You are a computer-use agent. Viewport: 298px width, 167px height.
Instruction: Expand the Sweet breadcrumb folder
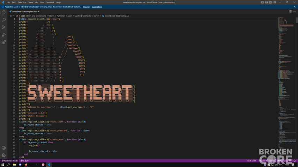[x=97, y=16]
